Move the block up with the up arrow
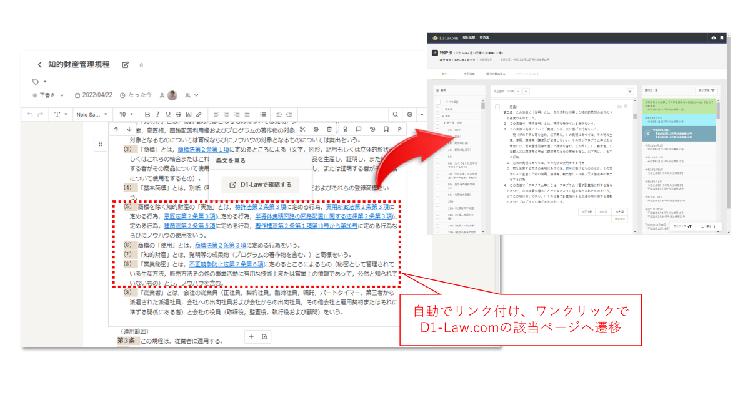 coord(116,129)
